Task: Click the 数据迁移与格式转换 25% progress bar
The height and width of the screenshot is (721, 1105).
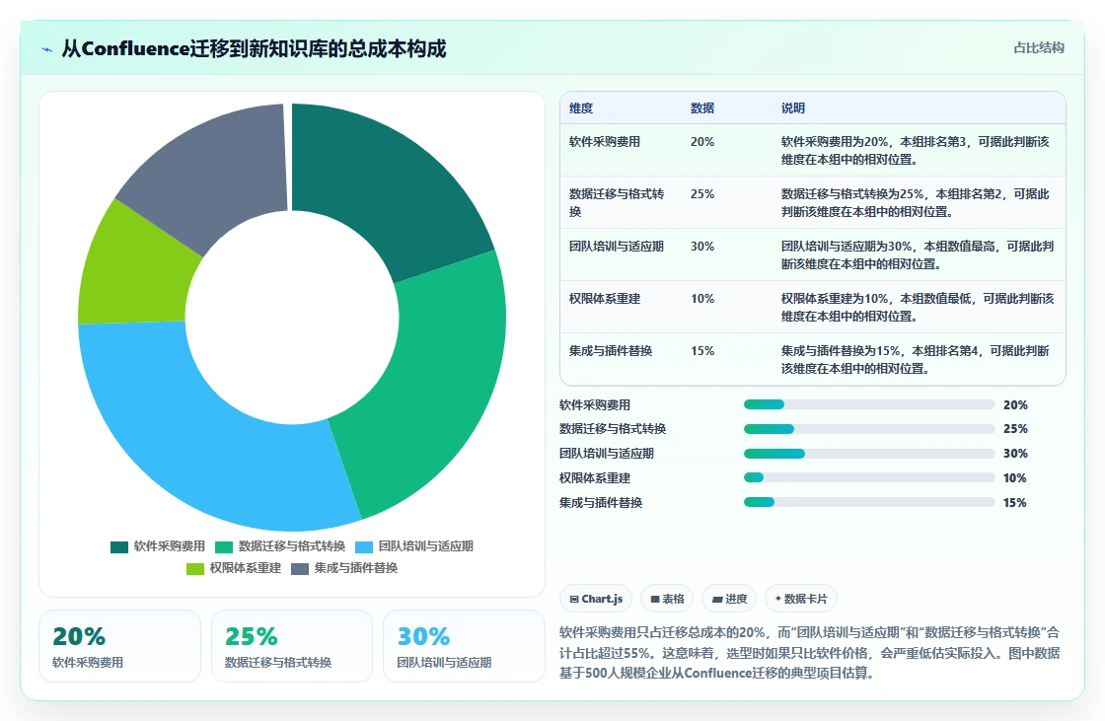Action: (x=869, y=429)
